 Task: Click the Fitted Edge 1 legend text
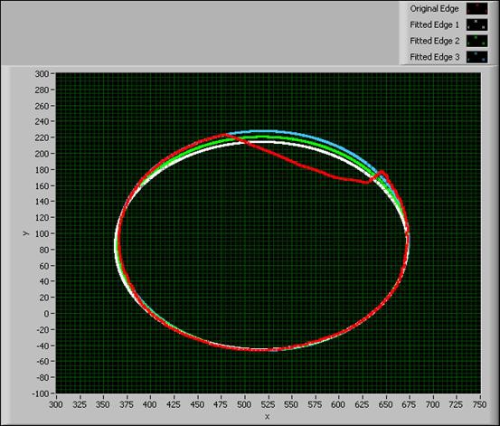coord(434,25)
